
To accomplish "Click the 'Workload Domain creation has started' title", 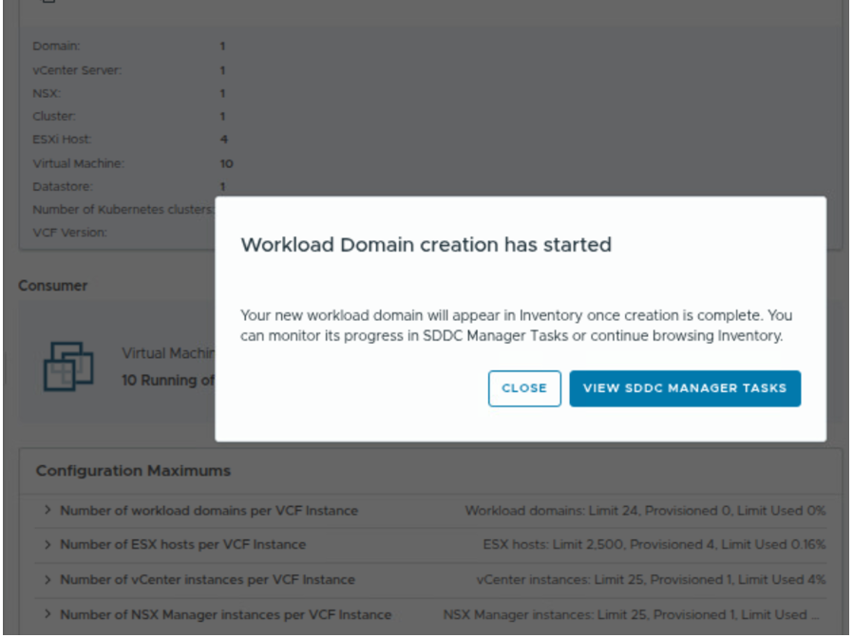I will (426, 245).
